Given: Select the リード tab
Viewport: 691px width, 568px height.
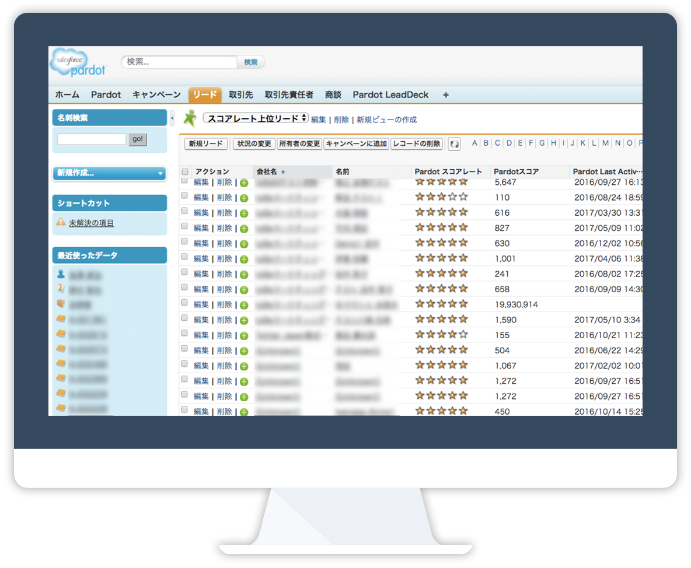Looking at the screenshot, I should tap(204, 94).
